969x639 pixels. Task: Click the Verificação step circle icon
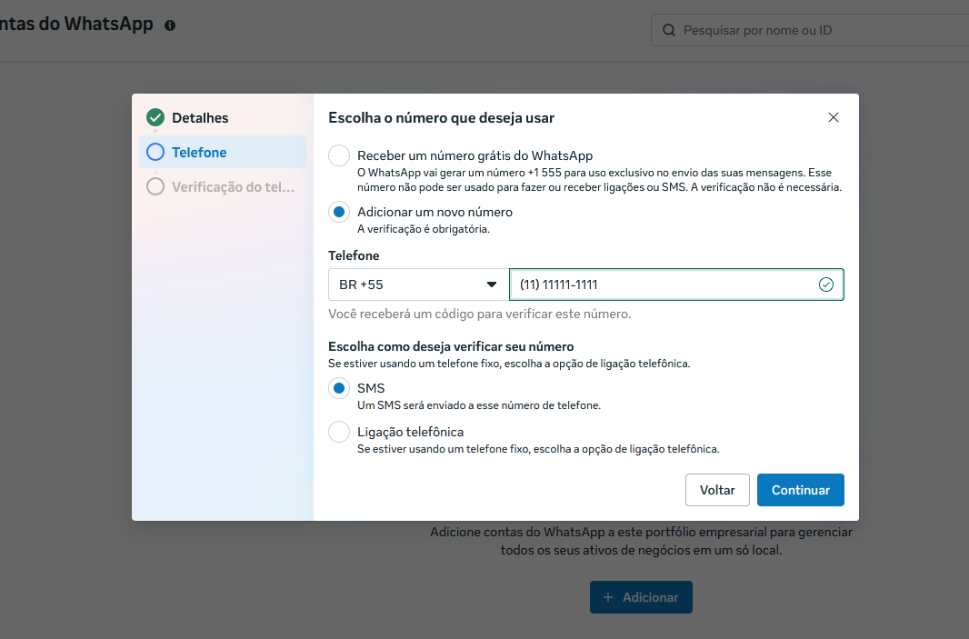pos(155,186)
